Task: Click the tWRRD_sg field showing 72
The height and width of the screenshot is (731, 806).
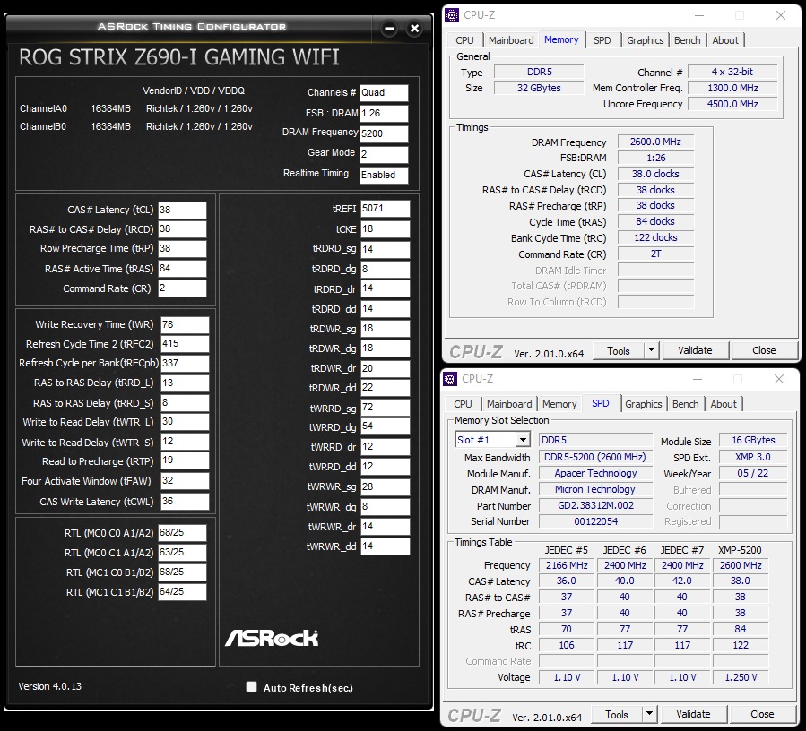Action: tap(385, 408)
